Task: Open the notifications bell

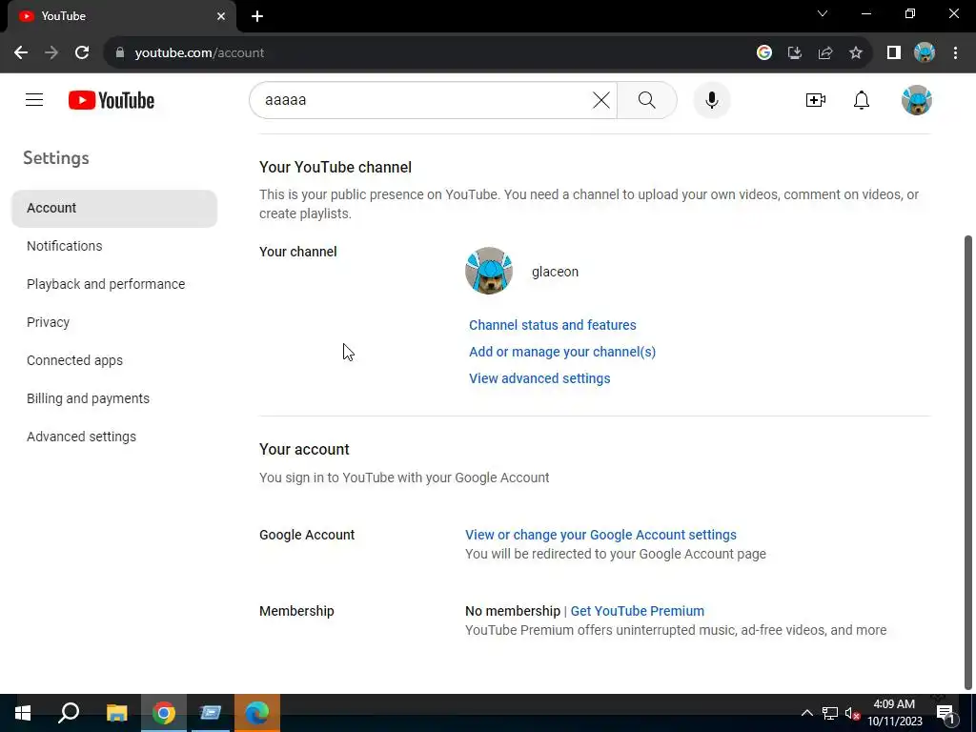Action: tap(862, 99)
